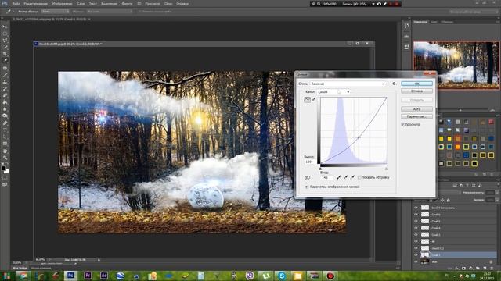The width and height of the screenshot is (501, 281).
Task: Choose the edit-points curve icon in Curves
Action: click(307, 100)
